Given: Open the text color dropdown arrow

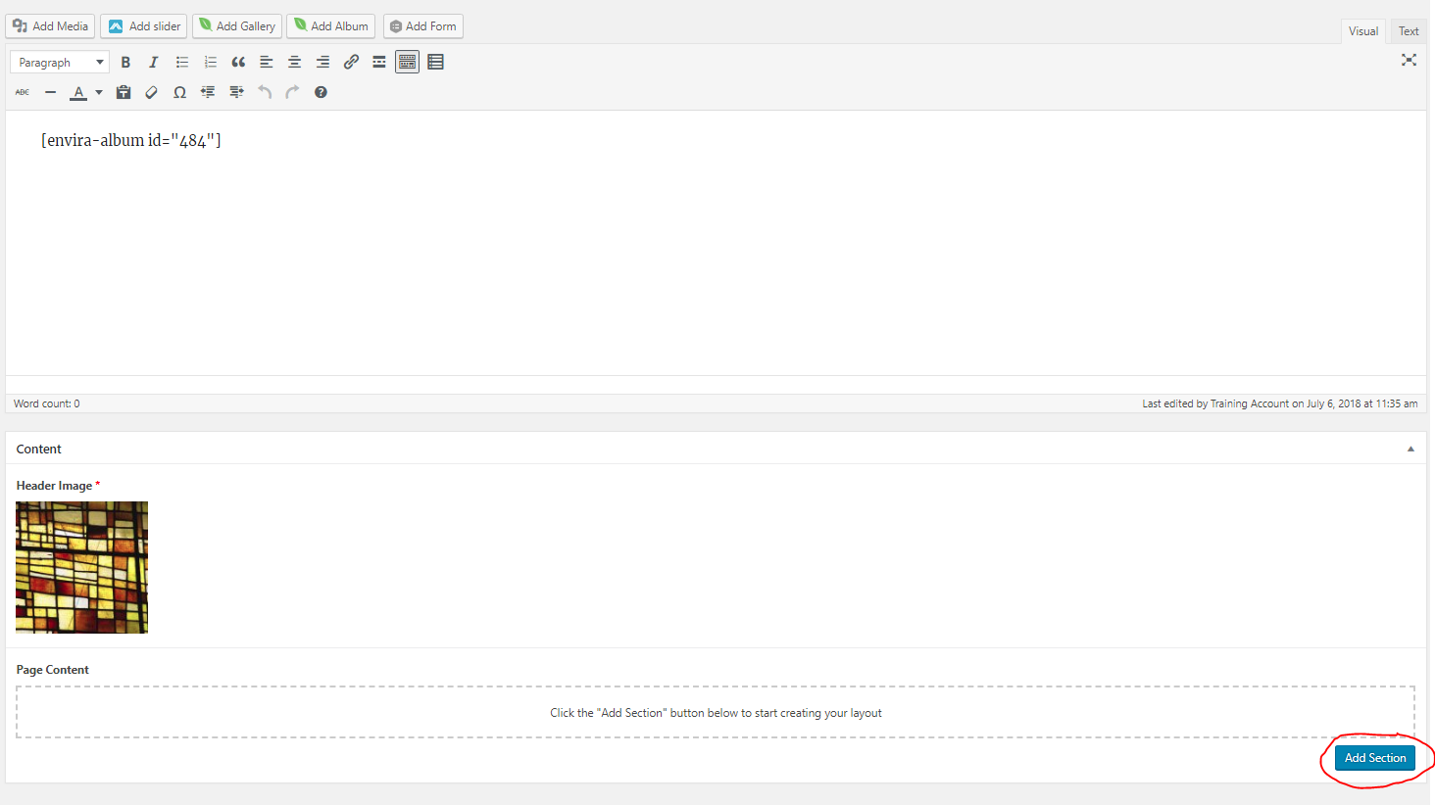Looking at the screenshot, I should [x=99, y=92].
